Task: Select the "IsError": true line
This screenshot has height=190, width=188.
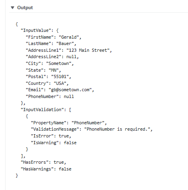Action: [x=51, y=136]
